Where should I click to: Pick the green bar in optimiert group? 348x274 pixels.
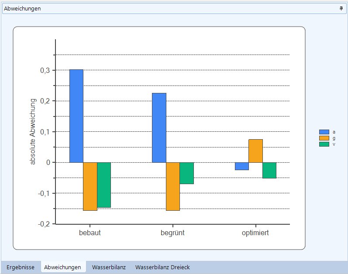pyautogui.click(x=269, y=170)
